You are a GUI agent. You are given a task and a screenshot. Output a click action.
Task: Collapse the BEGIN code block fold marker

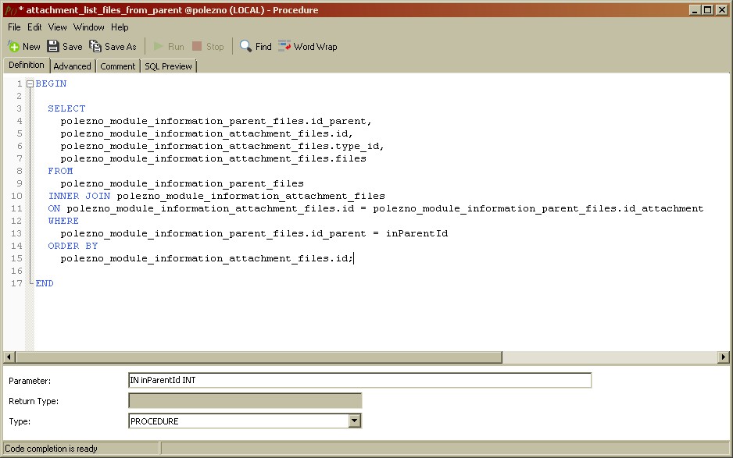tap(30, 84)
